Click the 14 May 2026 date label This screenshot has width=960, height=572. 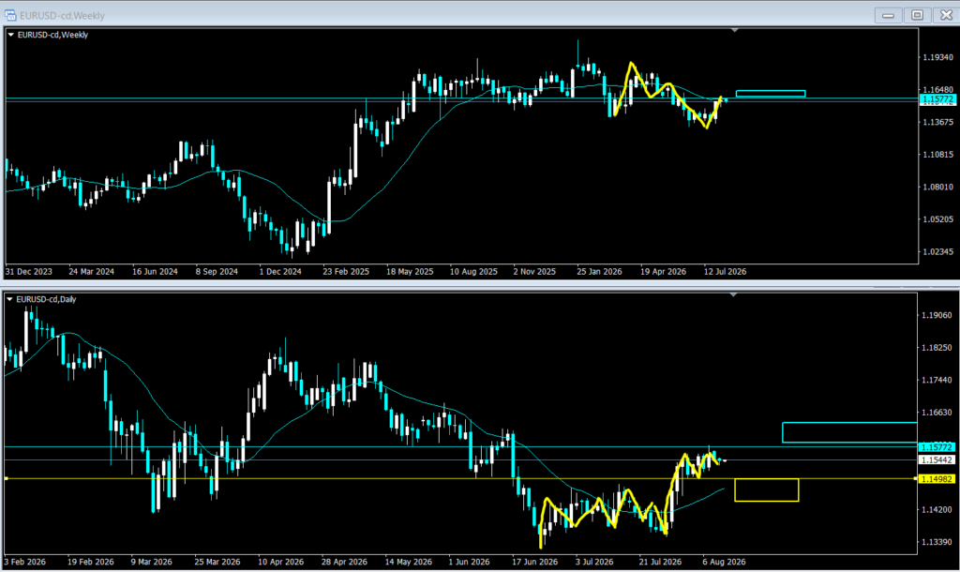(409, 562)
